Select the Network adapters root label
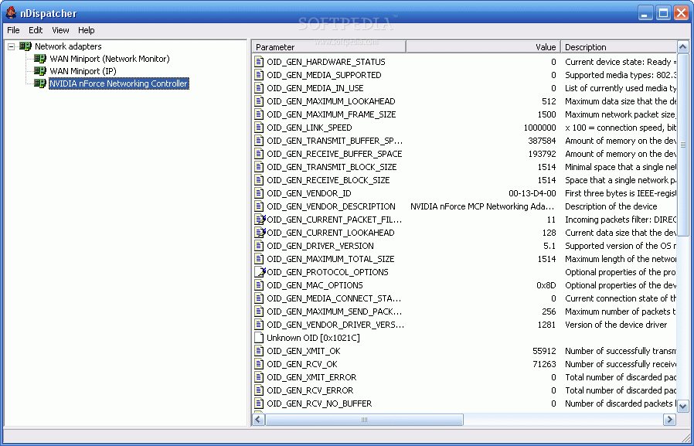This screenshot has width=694, height=446. point(68,46)
